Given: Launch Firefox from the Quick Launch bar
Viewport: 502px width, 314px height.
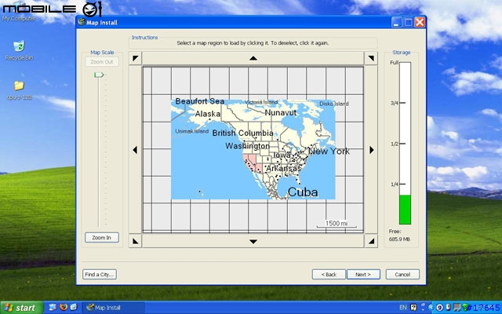Looking at the screenshot, I should 64,307.
